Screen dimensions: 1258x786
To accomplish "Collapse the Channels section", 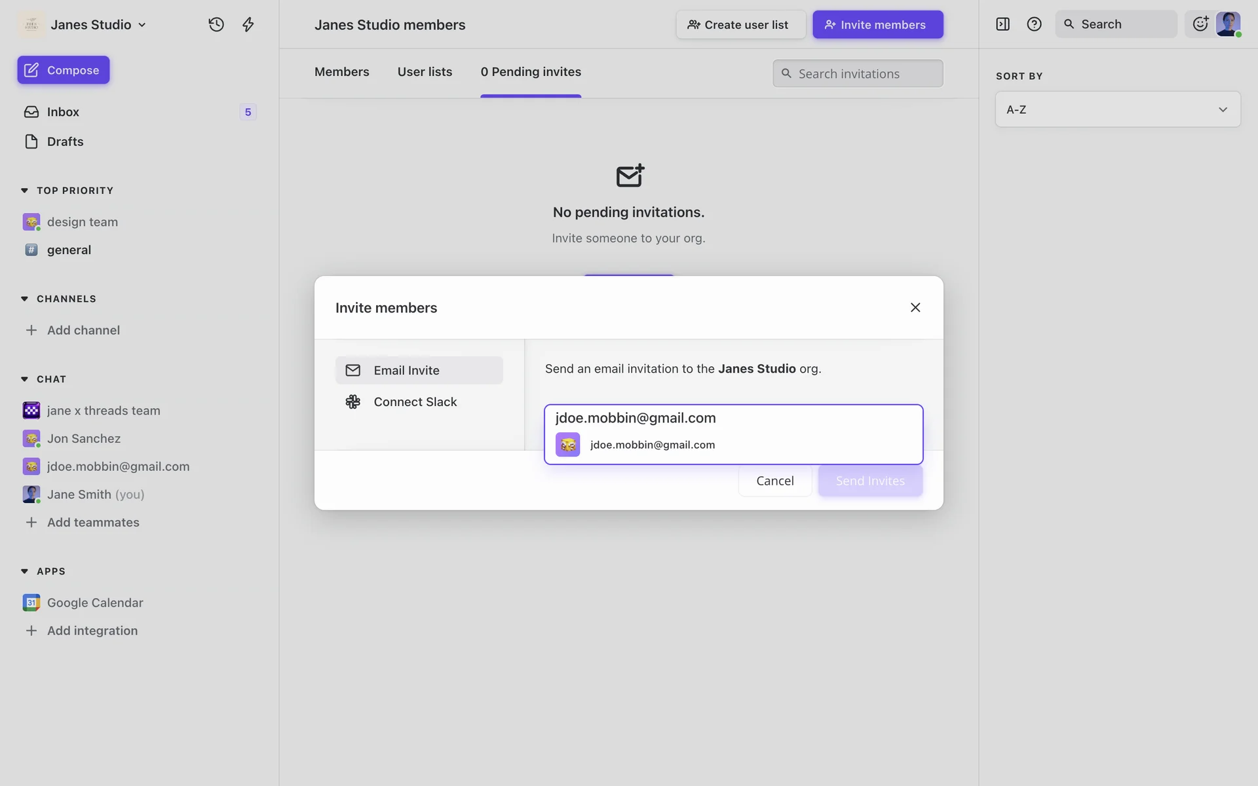I will click(25, 299).
